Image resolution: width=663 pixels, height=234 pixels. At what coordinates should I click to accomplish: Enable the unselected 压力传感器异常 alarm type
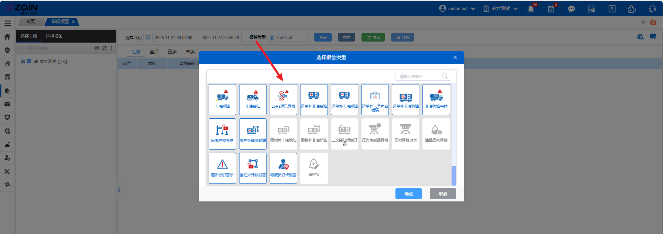[375, 134]
